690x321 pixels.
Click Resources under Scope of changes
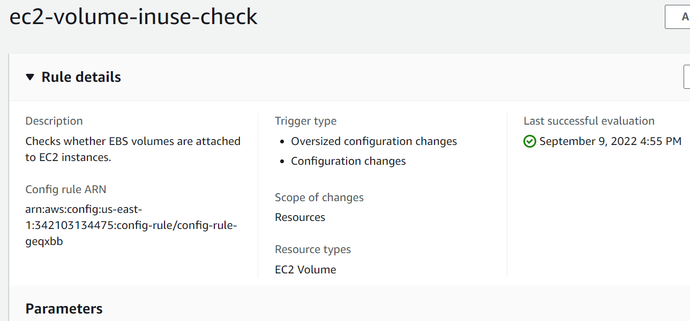(299, 217)
